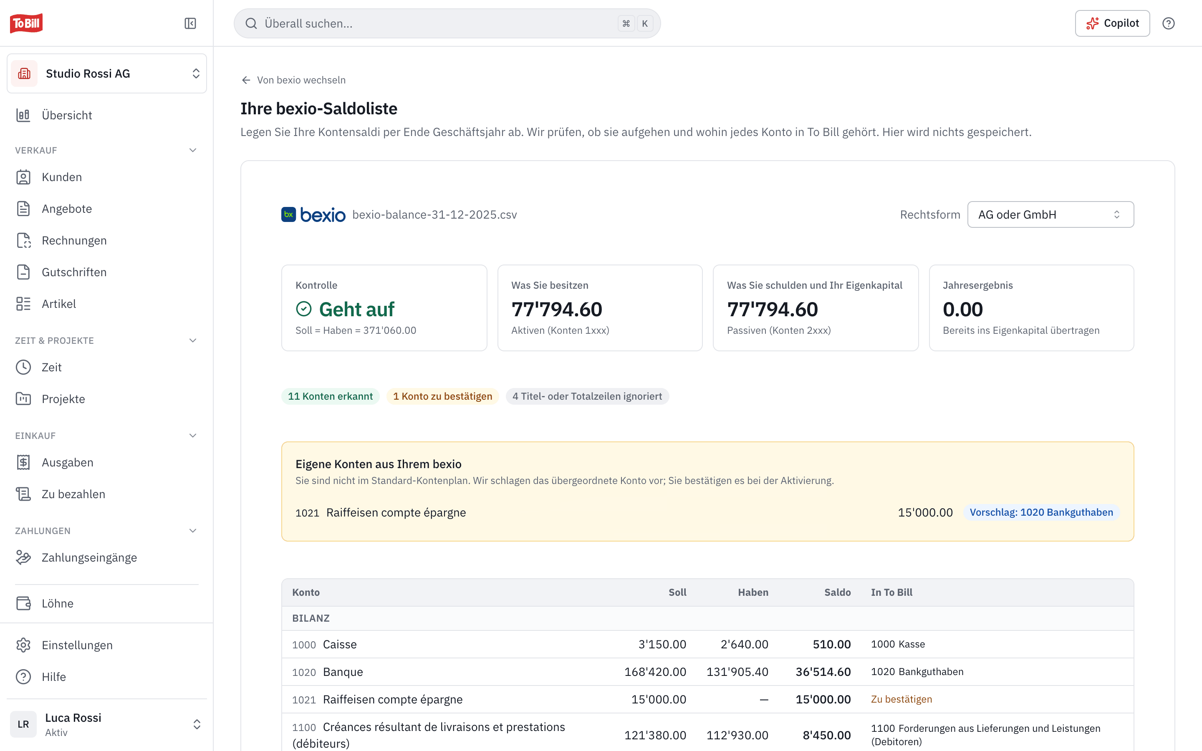Open the Rechtsform dropdown AG oder GmbH
Viewport: 1202px width, 751px height.
pyautogui.click(x=1050, y=214)
